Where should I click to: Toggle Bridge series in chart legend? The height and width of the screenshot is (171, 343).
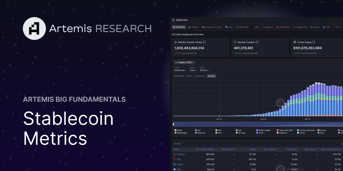coord(178,130)
